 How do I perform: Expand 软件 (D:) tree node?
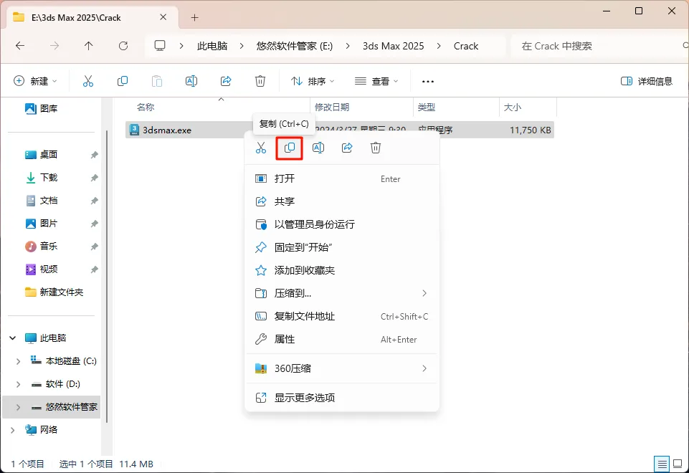(18, 384)
